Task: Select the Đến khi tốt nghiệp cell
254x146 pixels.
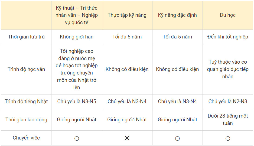Action: [x=228, y=37]
